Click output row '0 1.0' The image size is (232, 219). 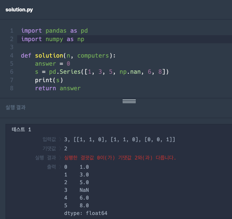(x=76, y=167)
